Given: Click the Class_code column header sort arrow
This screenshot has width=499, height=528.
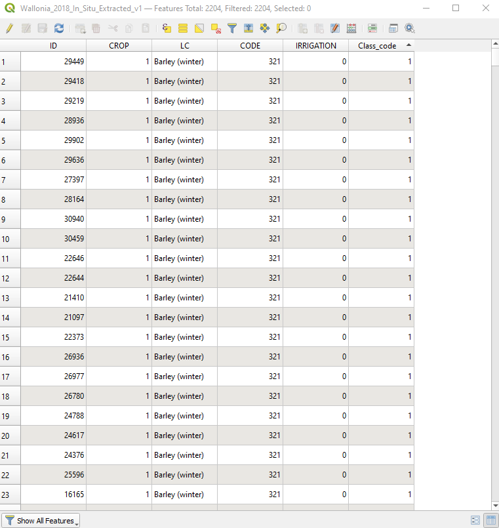Looking at the screenshot, I should tap(409, 45).
